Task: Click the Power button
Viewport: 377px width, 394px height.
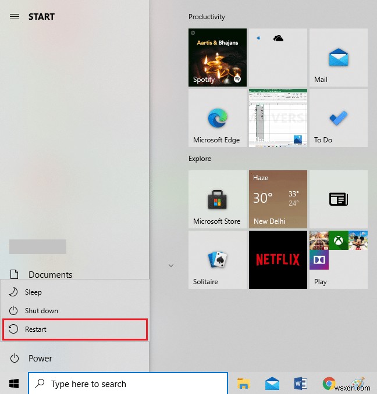Action: click(x=74, y=358)
